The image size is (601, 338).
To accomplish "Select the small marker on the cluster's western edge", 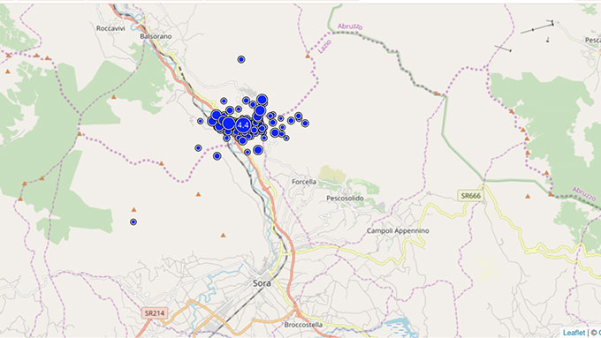I will pos(200,121).
